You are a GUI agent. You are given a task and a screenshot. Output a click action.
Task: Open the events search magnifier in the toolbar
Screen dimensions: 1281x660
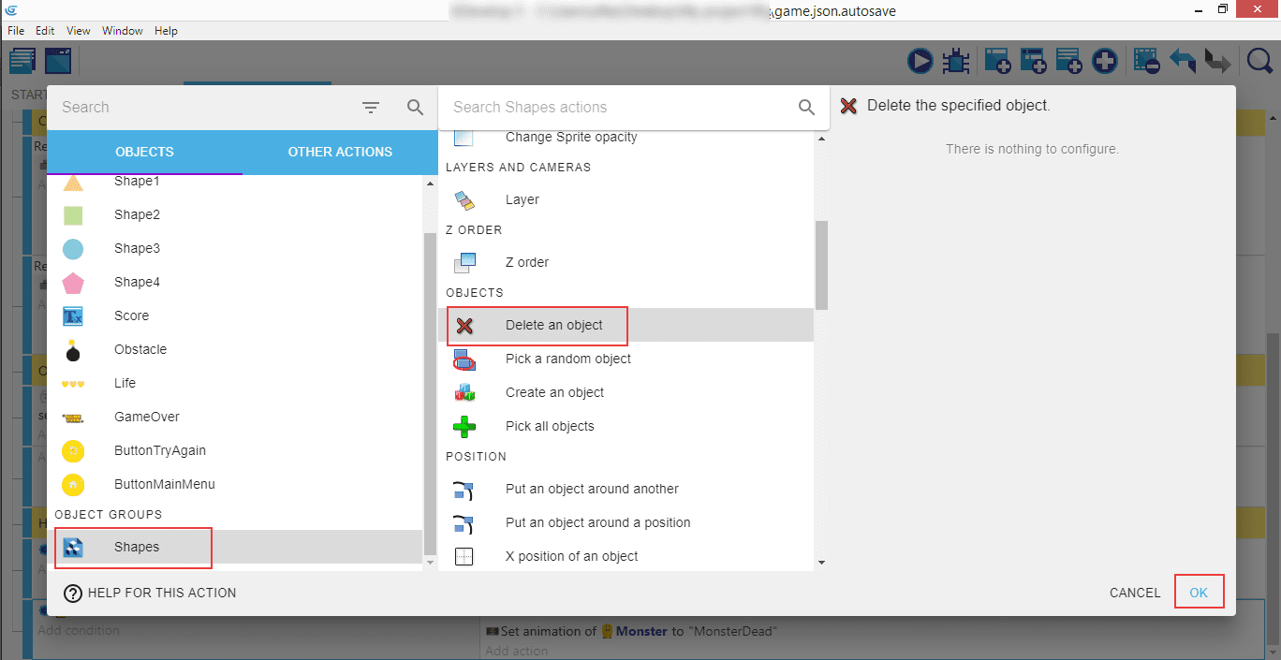(x=1259, y=62)
